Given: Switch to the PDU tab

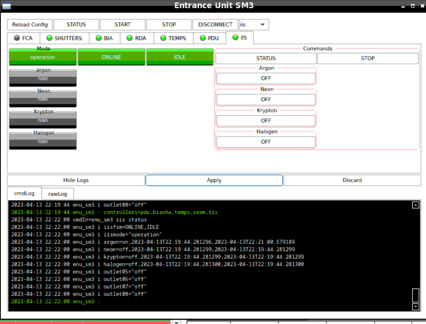Looking at the screenshot, I should click(209, 38).
